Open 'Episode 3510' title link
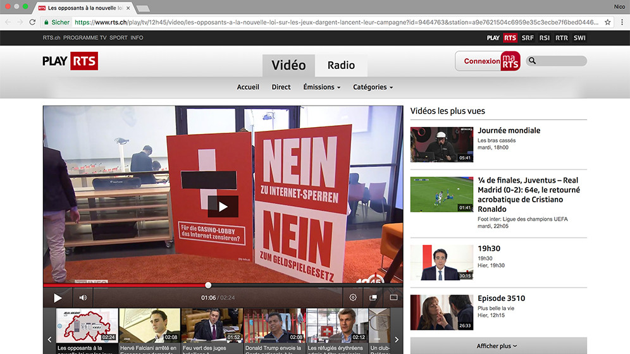Image resolution: width=630 pixels, height=354 pixels. pyautogui.click(x=501, y=298)
